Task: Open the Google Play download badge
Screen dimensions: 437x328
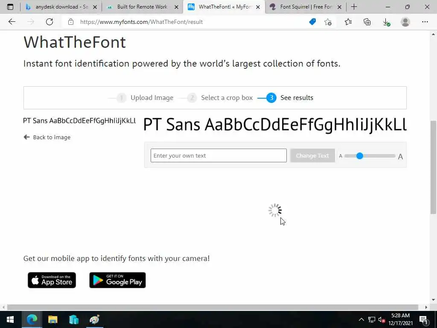Action: pos(117,280)
